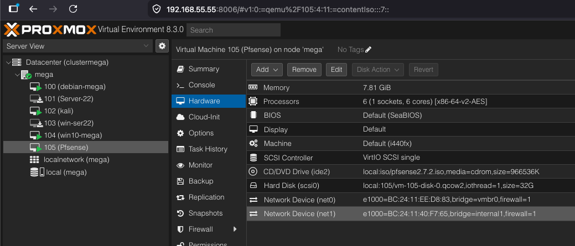The image size is (575, 246).
Task: Click the Processors row CPU icon
Action: 253,101
